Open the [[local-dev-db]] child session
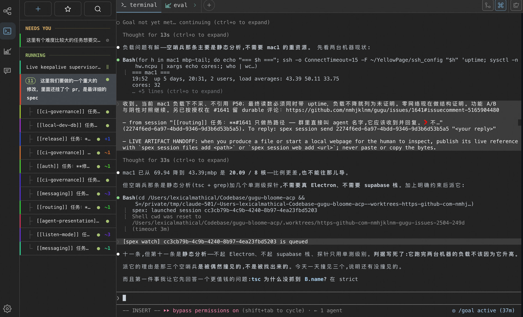Viewport: 523px width, 317px height. point(68,125)
